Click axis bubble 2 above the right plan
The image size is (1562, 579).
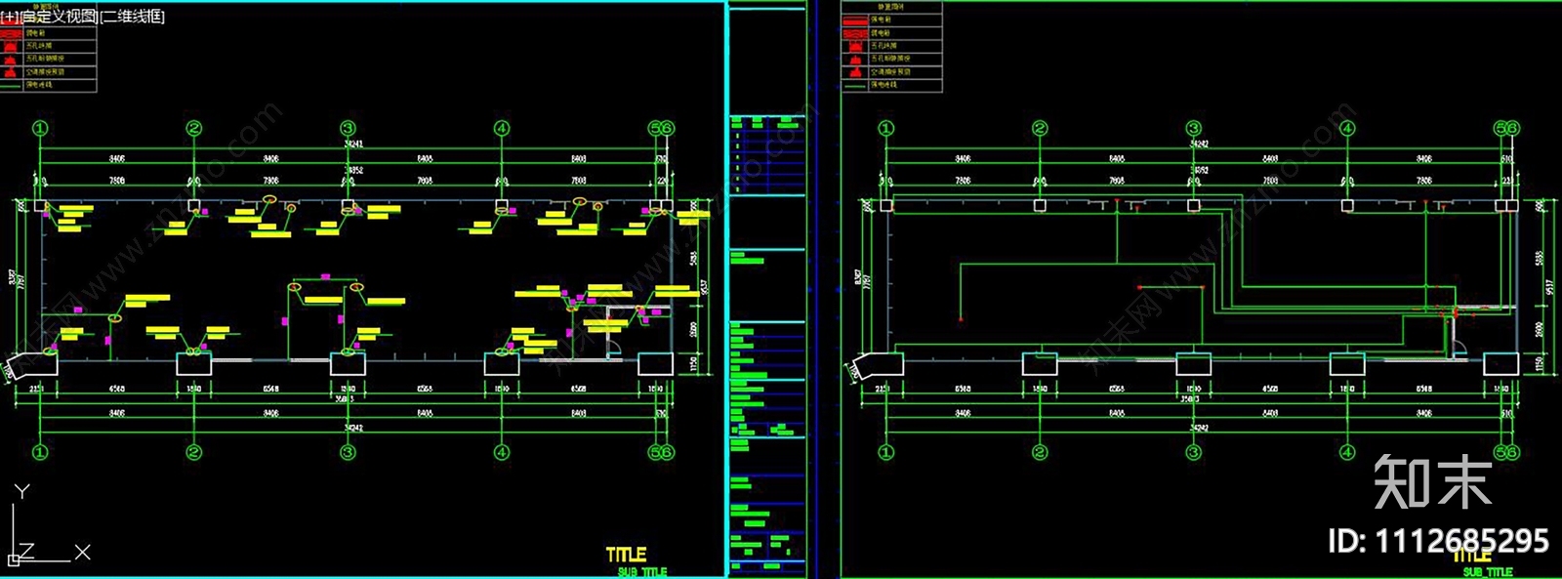(1040, 128)
